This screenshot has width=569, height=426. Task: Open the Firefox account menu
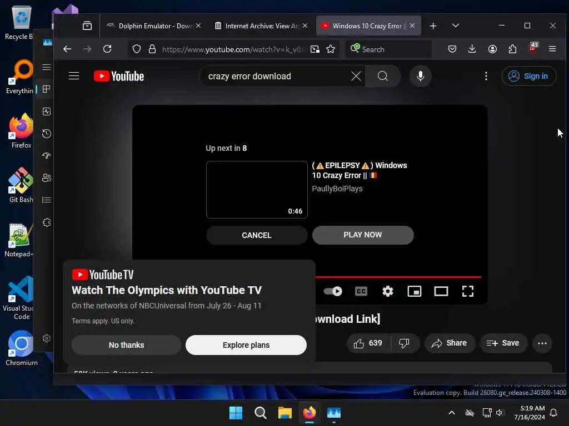[x=492, y=49]
